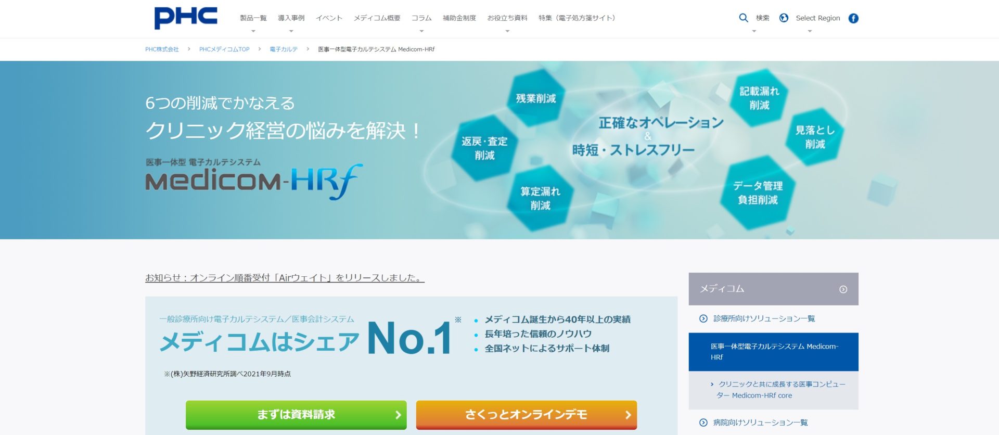
Task: Open 補助金制度 menu item
Action: click(459, 18)
